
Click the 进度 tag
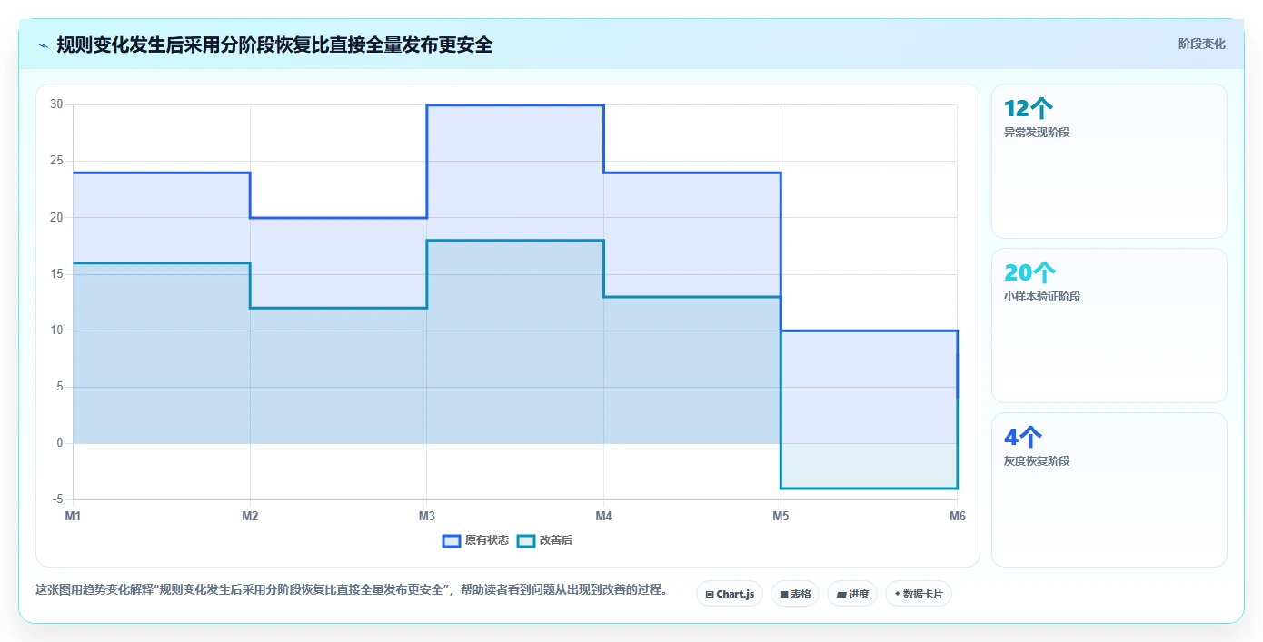(x=852, y=594)
